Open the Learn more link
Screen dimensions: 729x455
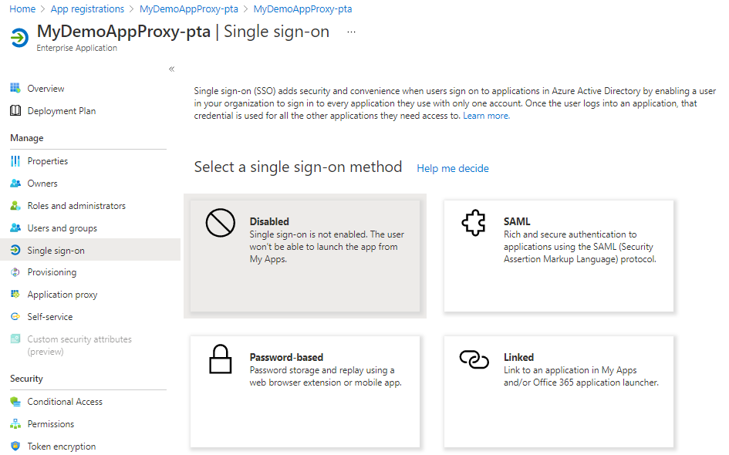pyautogui.click(x=486, y=116)
